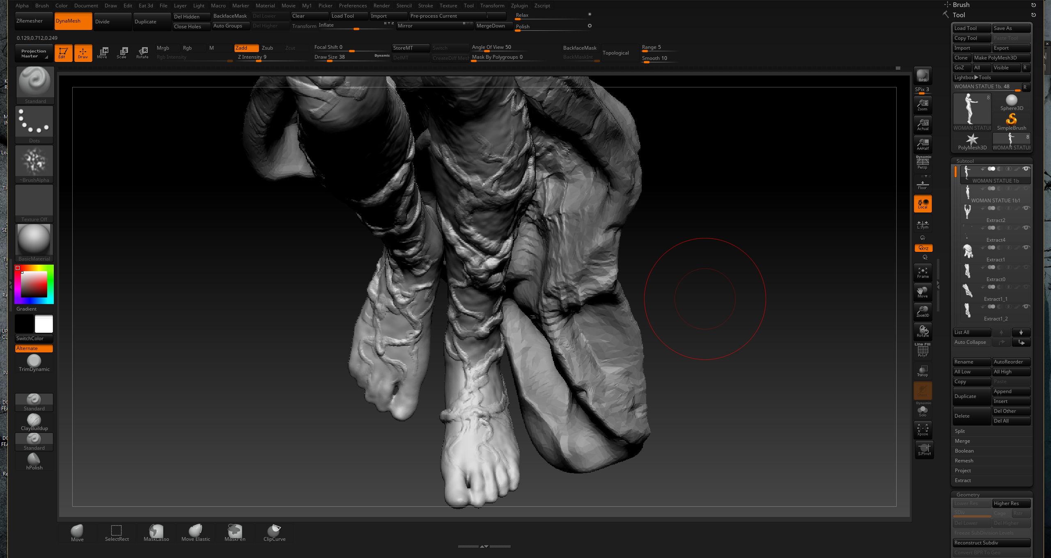Open Lightbox Tools expander

(x=973, y=78)
